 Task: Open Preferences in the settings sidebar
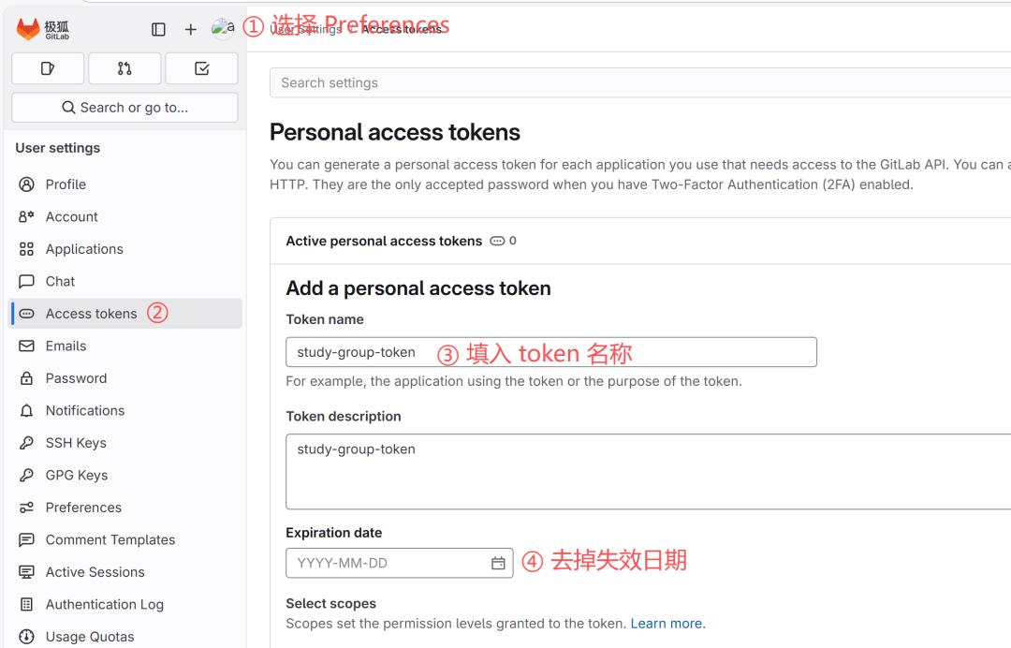[x=83, y=507]
